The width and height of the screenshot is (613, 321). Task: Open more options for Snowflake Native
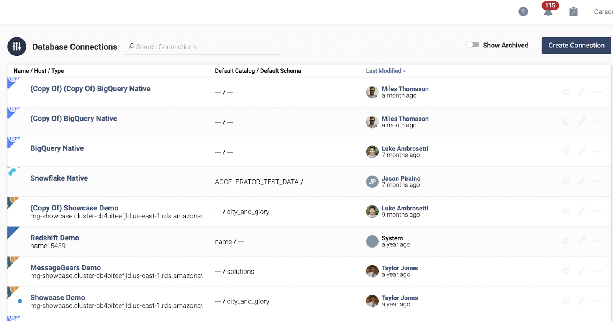pyautogui.click(x=597, y=181)
